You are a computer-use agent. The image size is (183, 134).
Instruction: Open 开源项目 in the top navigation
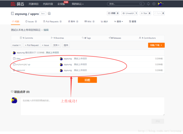[x=33, y=4]
